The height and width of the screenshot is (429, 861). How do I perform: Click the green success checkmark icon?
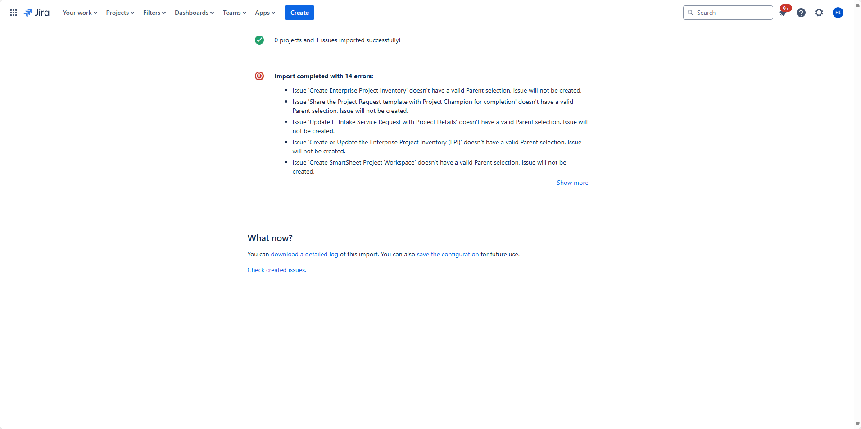[x=259, y=40]
